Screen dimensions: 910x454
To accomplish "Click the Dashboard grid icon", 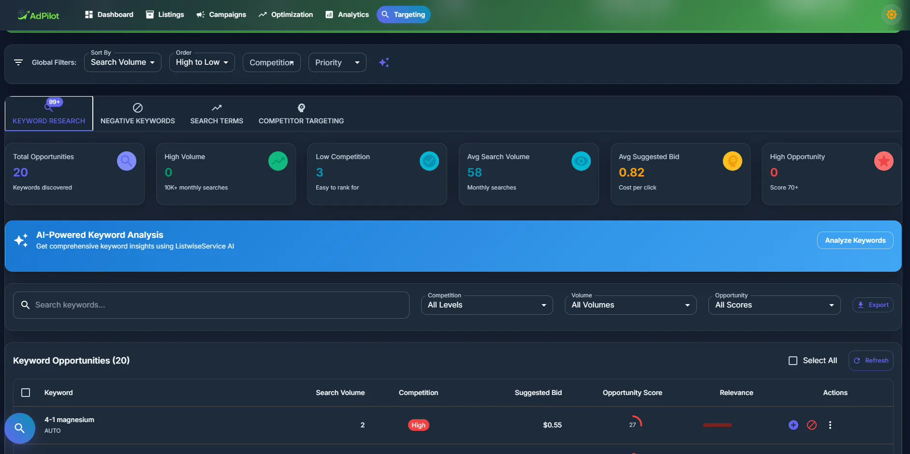I will 89,15.
